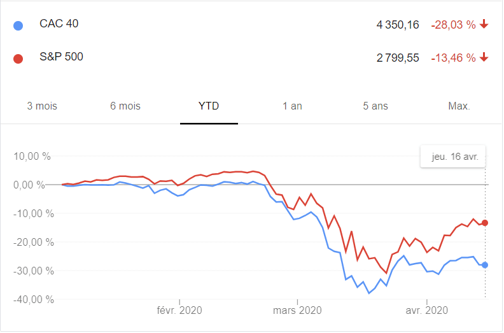Image resolution: width=504 pixels, height=333 pixels.
Task: Click the mars 2020 axis label
Action: coord(297,311)
